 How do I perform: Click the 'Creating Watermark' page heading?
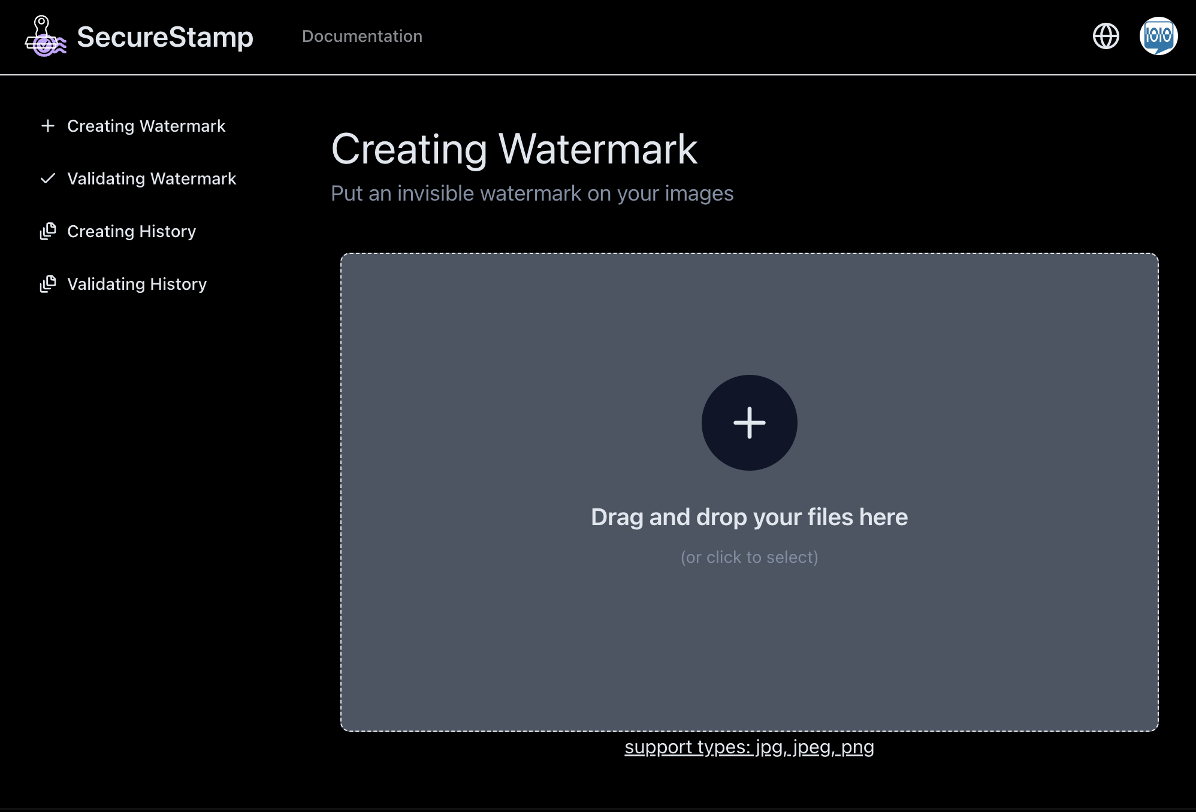[514, 149]
